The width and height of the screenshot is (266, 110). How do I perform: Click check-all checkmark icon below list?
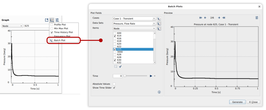[120, 66]
